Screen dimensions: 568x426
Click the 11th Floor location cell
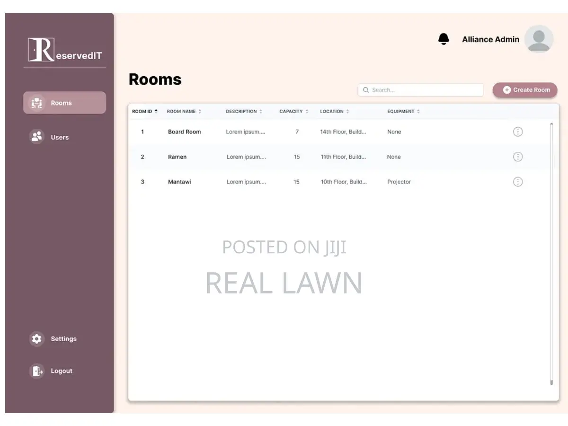pyautogui.click(x=344, y=157)
